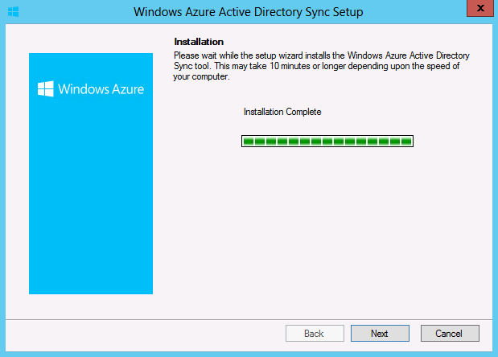Close the setup window
The image size is (498, 357).
click(480, 8)
